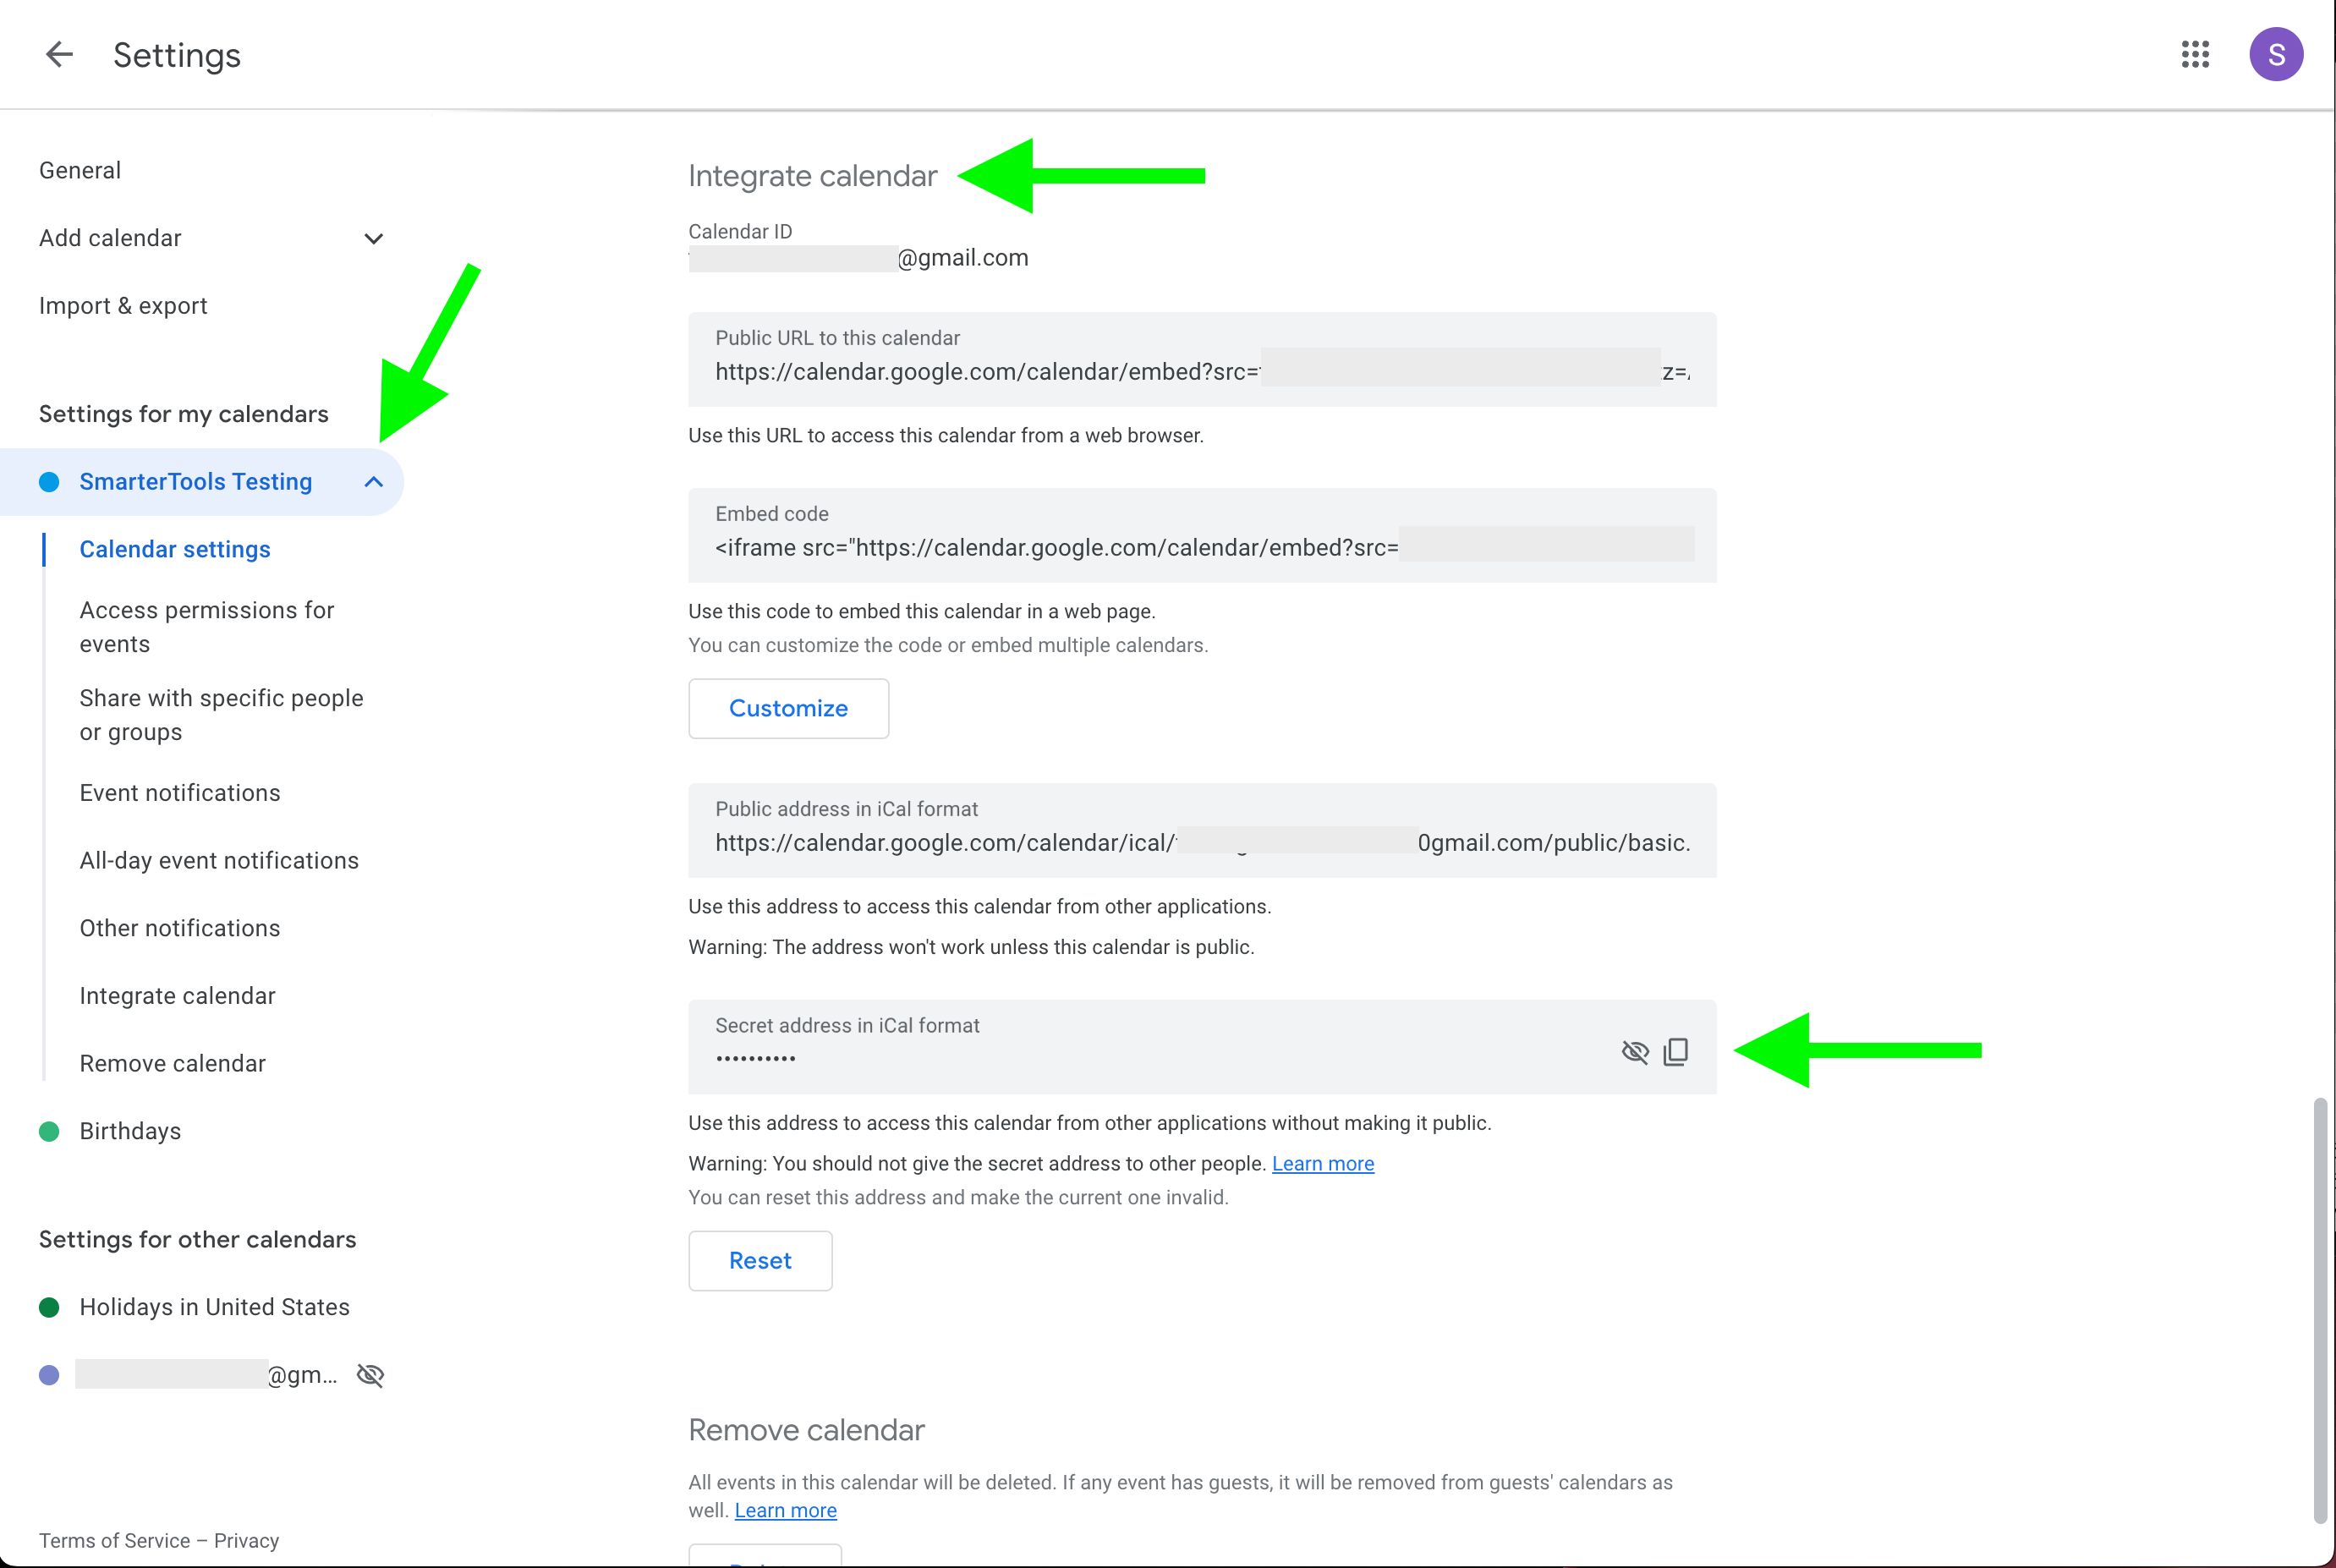Open the account avatar menu
This screenshot has width=2336, height=1568.
coord(2276,54)
